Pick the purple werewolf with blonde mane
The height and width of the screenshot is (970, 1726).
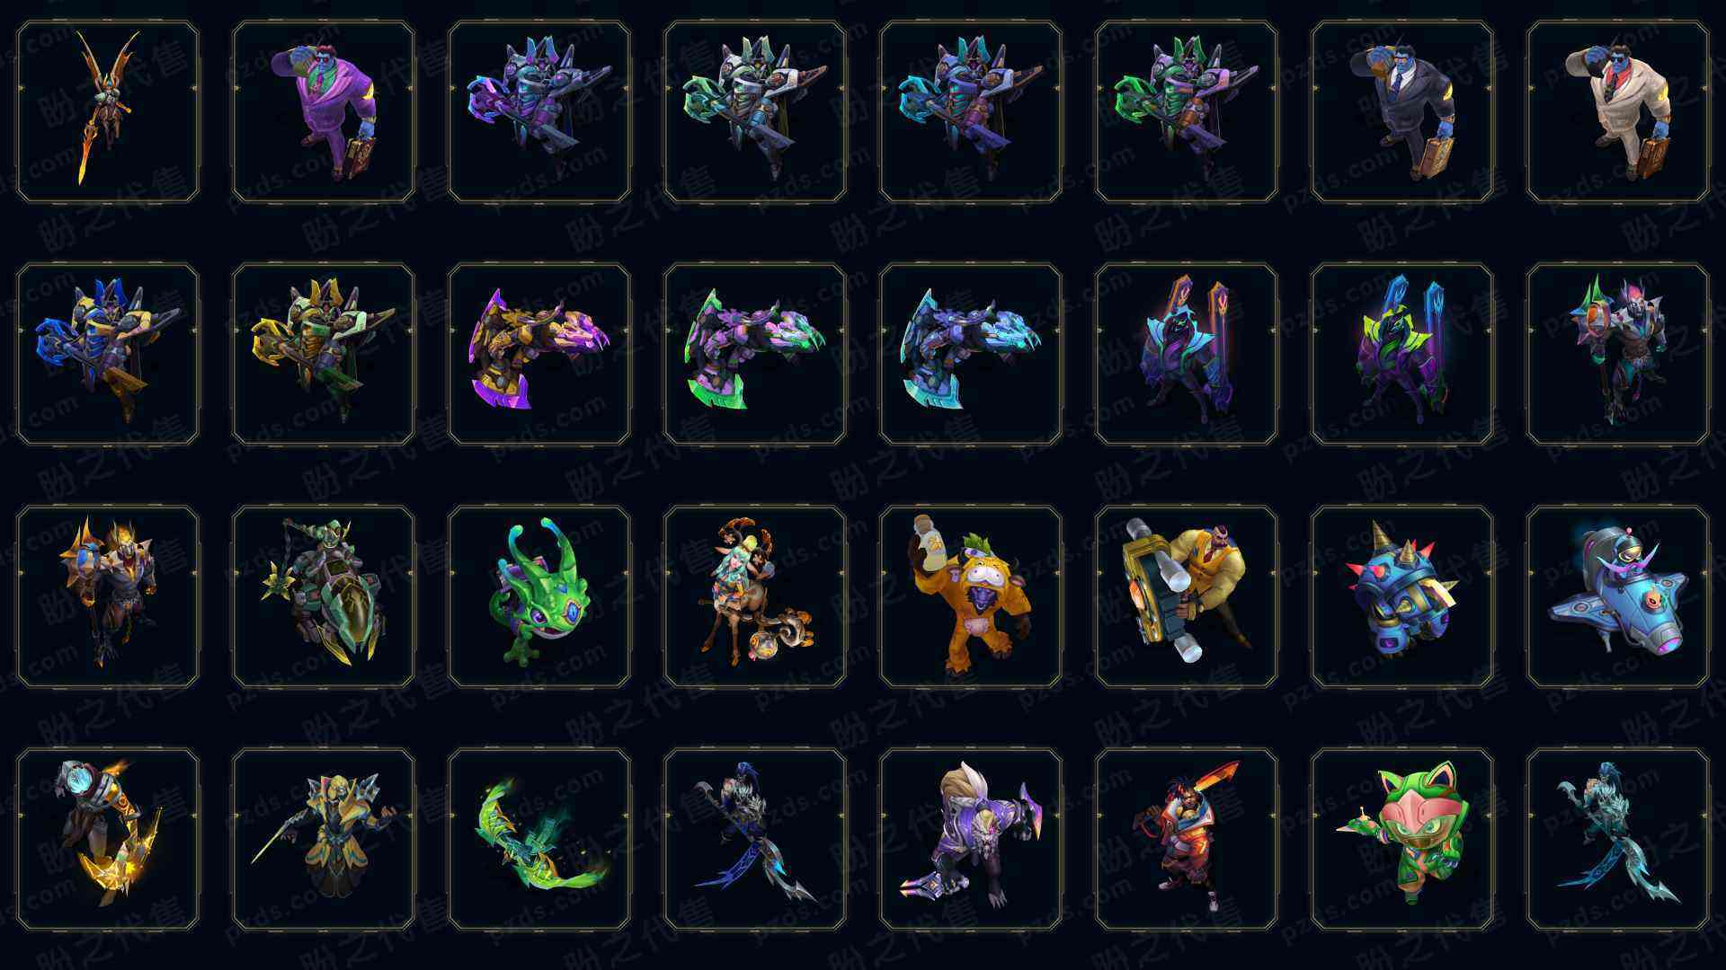point(971,839)
